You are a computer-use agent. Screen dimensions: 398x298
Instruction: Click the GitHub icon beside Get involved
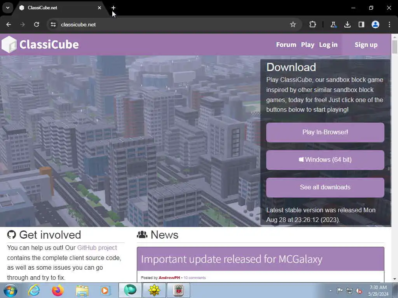point(11,235)
